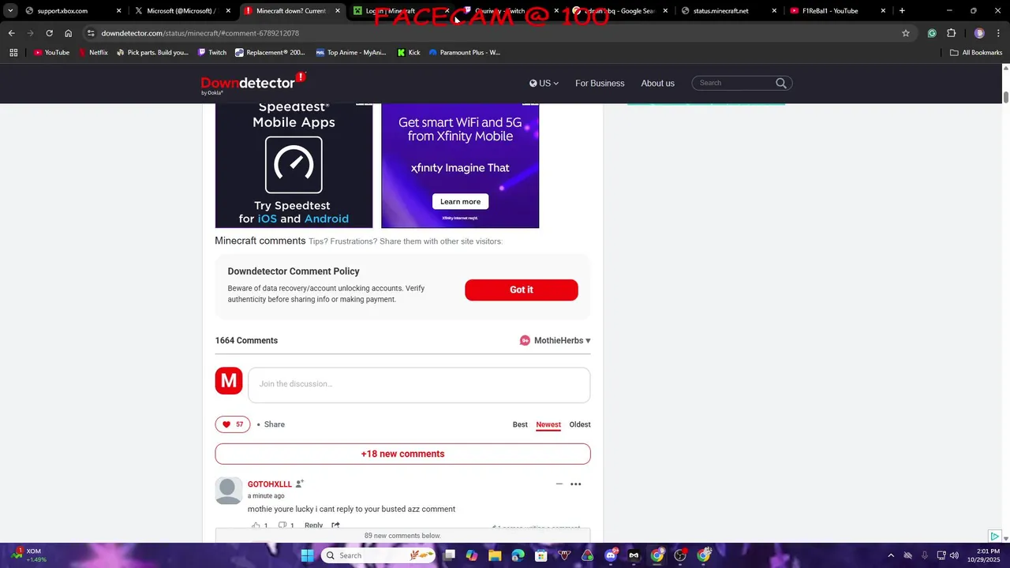Open the Paramount Plus bookmark
Screen dimensions: 1010x568
464,53
